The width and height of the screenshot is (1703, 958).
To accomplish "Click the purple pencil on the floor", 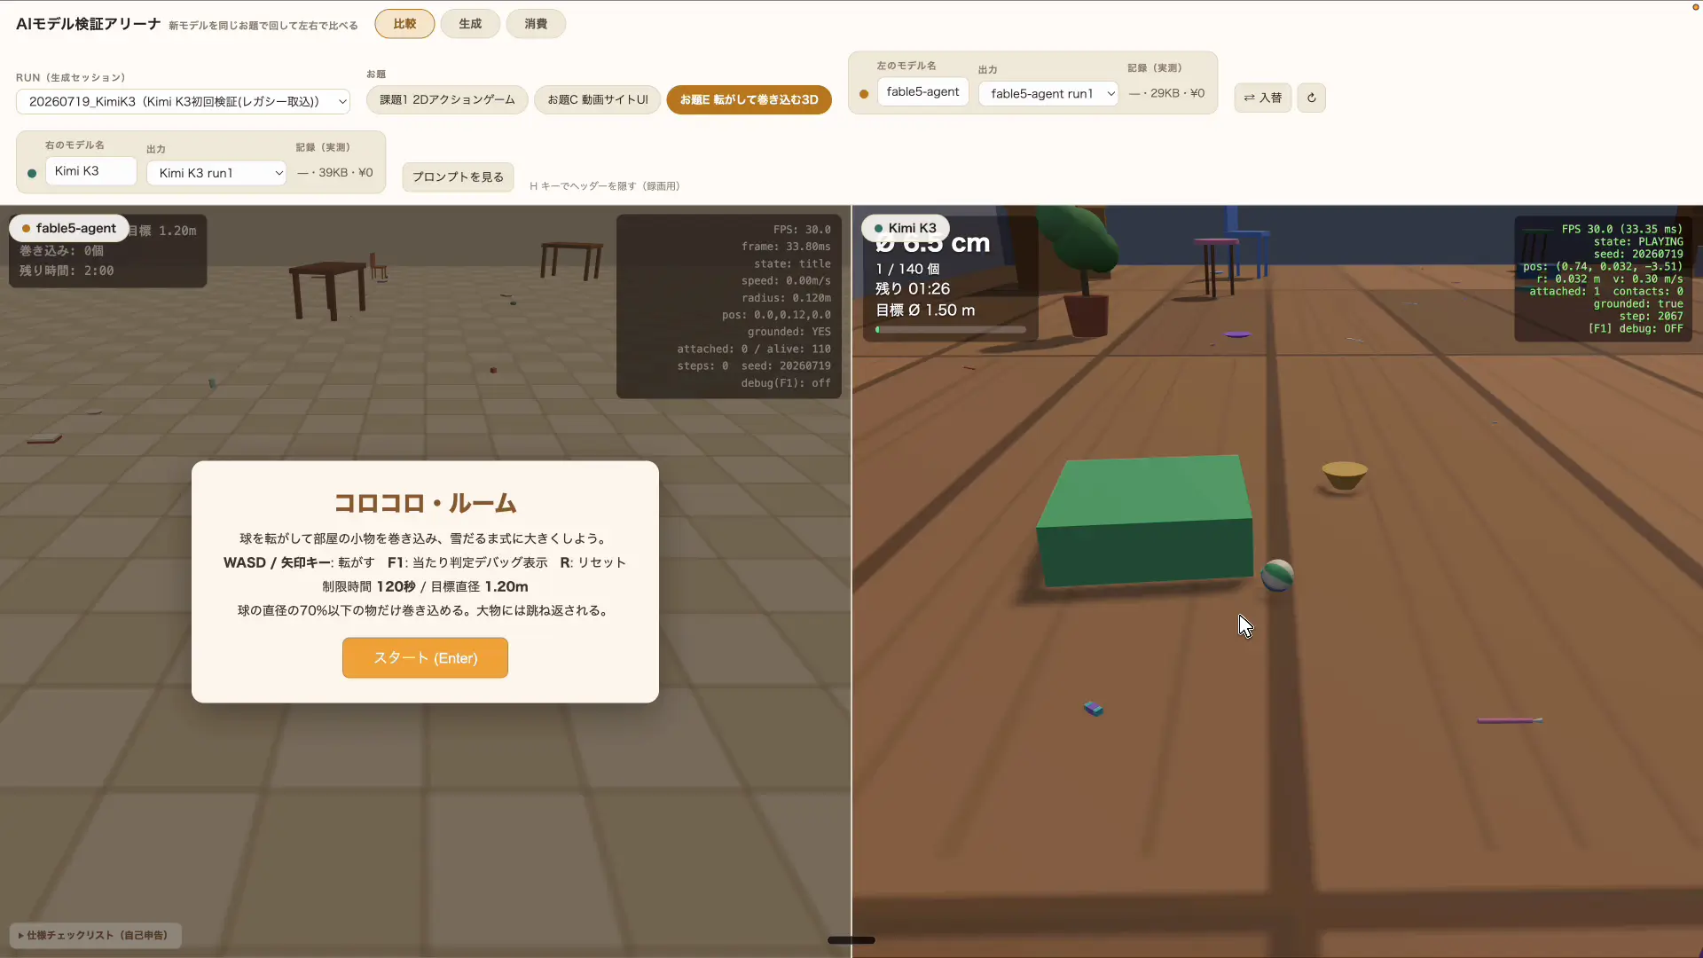I will [1510, 720].
